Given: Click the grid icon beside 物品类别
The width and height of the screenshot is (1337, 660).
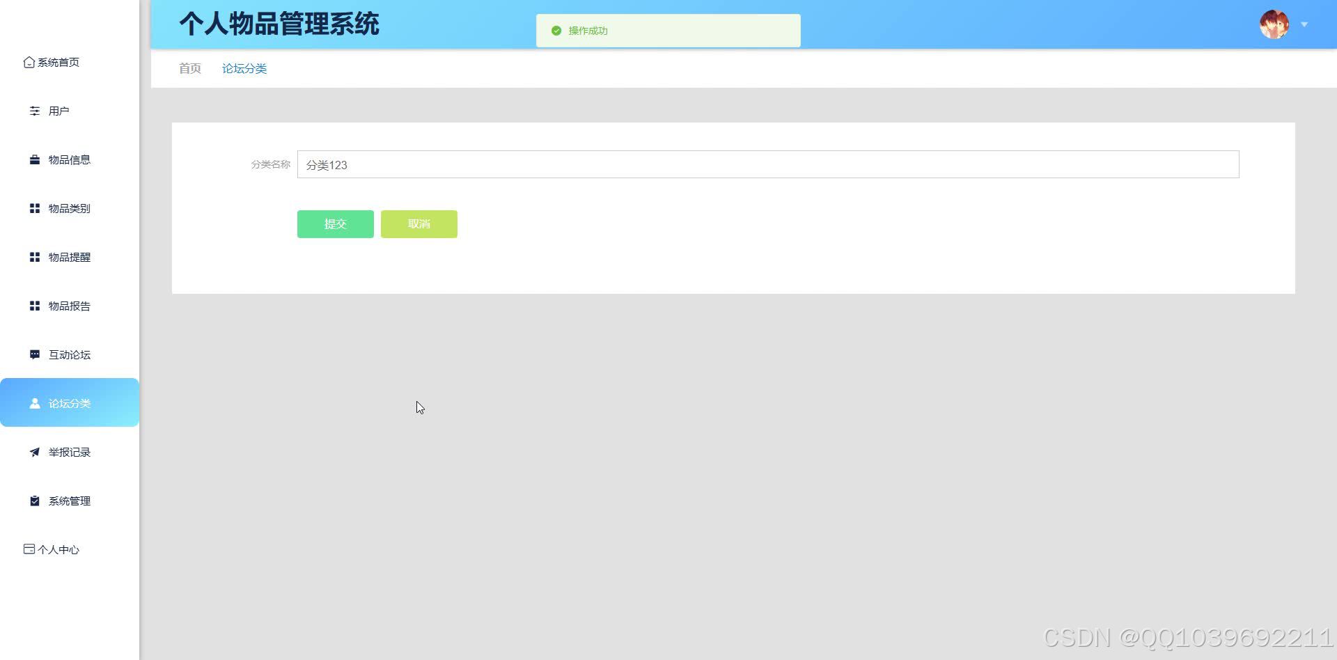Looking at the screenshot, I should coord(35,208).
